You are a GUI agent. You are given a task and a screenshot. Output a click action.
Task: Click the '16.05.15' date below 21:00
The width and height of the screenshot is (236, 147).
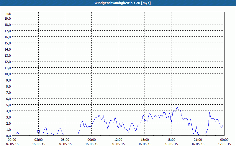point(198,144)
